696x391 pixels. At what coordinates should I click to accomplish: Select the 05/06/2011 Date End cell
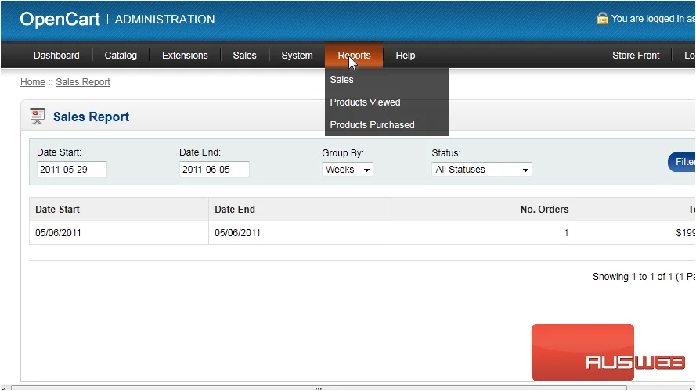coord(298,233)
